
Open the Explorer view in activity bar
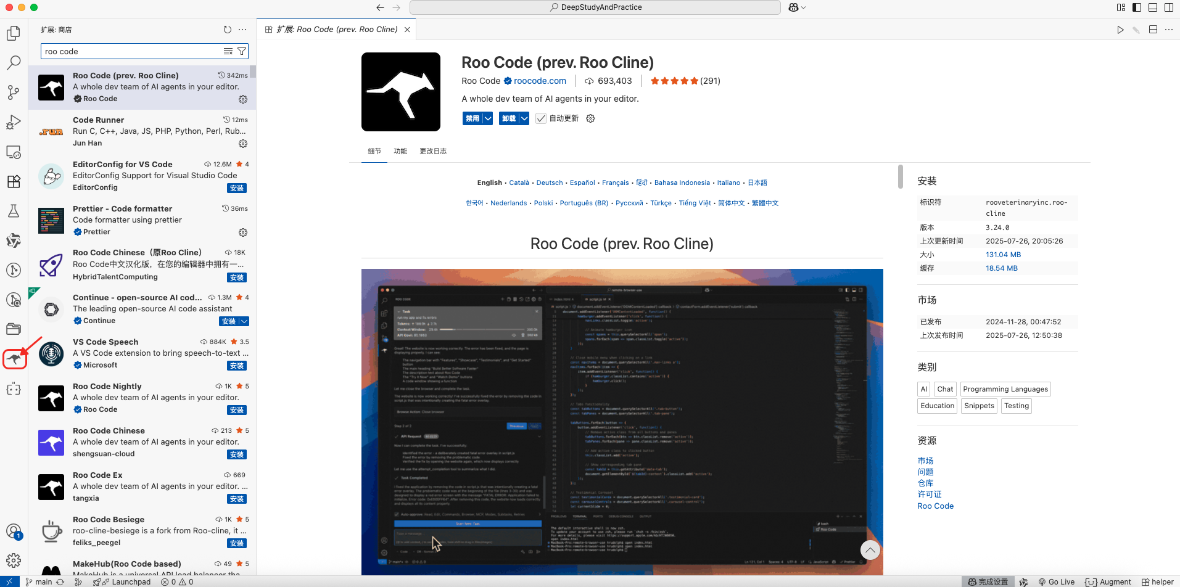click(x=14, y=33)
